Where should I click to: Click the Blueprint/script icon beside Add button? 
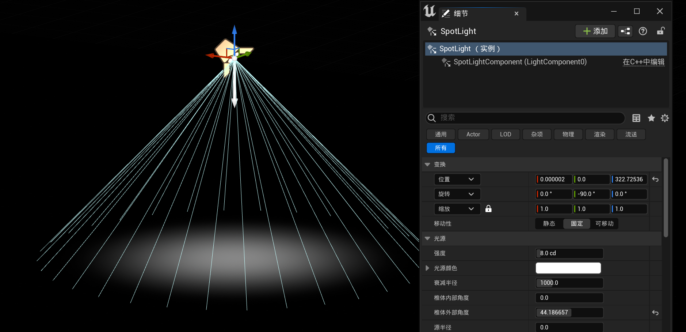pos(625,31)
